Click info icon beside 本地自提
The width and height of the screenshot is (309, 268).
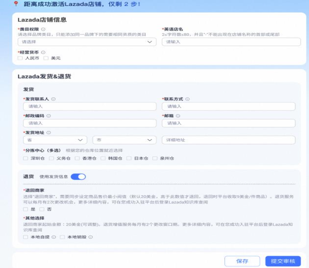54,237
